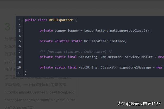Select line number 10 in the gutter
The height and width of the screenshot is (109, 164).
tap(19, 67)
